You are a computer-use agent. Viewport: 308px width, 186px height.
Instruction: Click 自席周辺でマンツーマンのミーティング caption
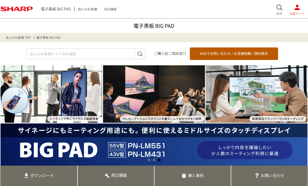coord(278,119)
